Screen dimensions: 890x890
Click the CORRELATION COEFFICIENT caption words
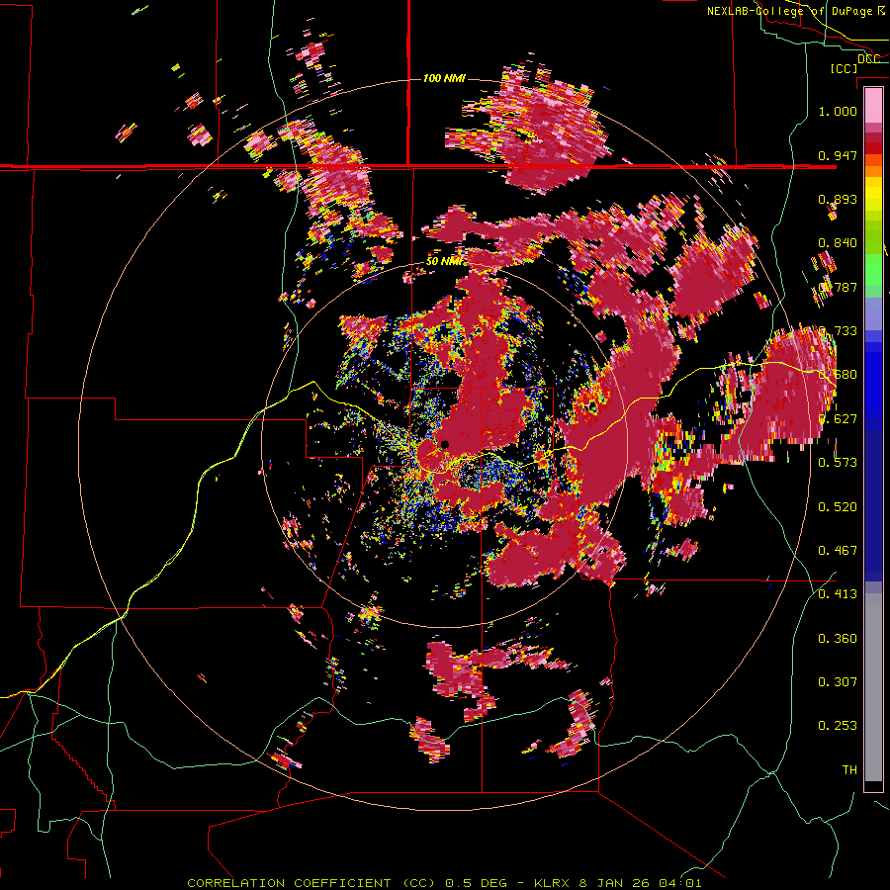point(289,883)
